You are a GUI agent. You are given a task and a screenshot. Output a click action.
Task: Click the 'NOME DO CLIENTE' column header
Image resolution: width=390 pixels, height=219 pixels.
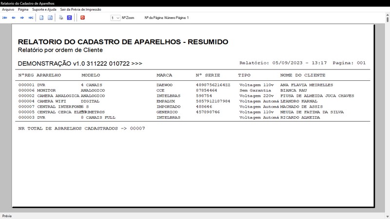coord(303,75)
